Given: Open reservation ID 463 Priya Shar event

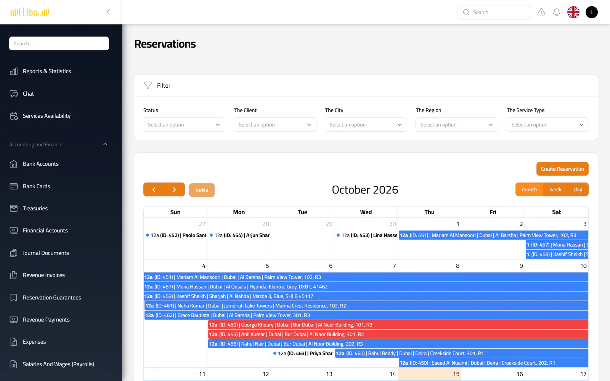Looking at the screenshot, I should pos(303,353).
